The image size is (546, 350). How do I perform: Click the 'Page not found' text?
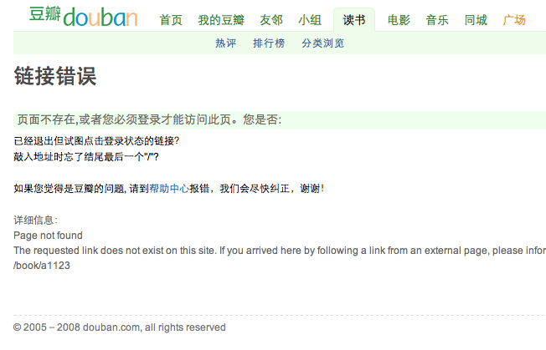(x=48, y=236)
